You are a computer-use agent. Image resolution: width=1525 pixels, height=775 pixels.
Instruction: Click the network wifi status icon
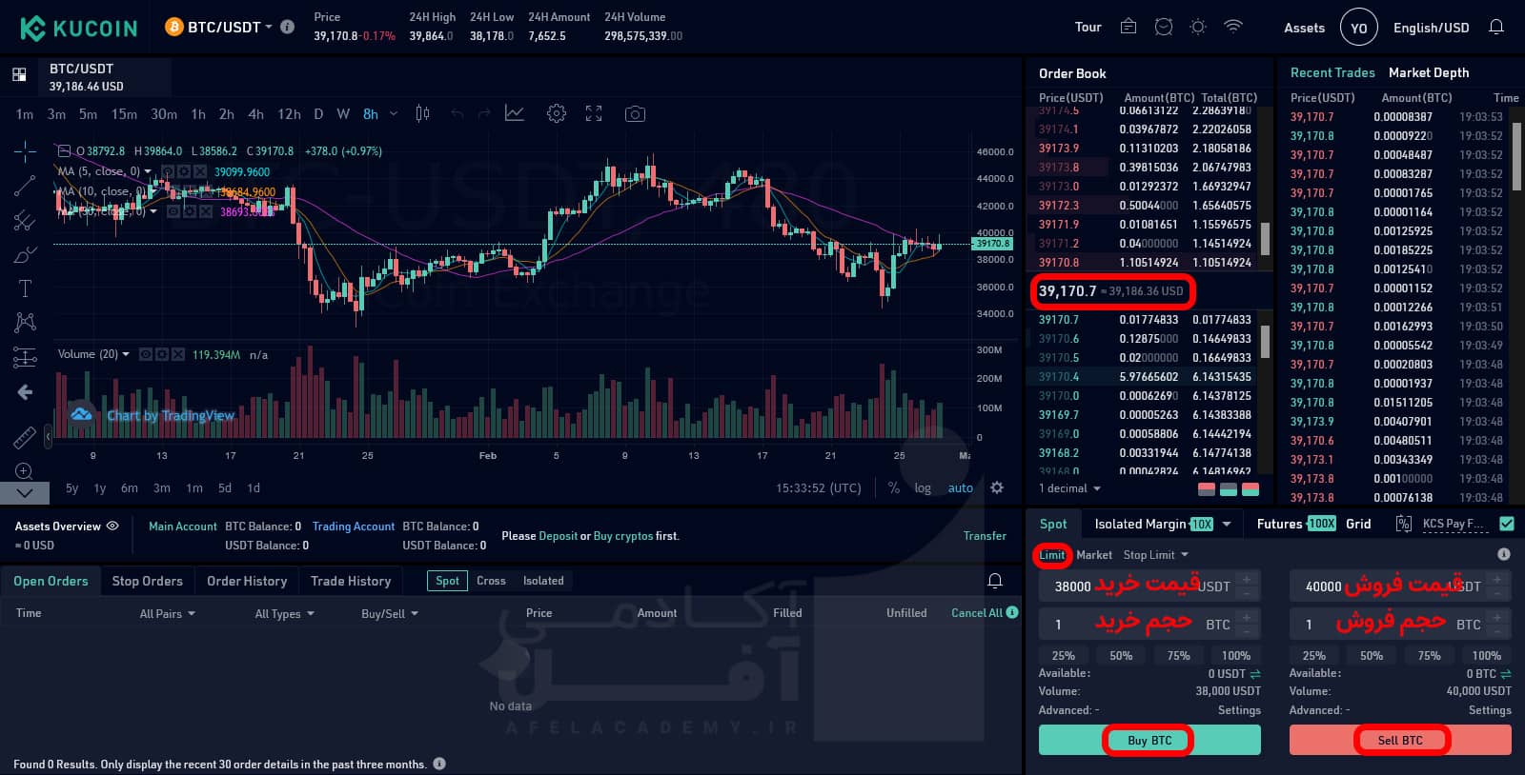(x=1233, y=27)
